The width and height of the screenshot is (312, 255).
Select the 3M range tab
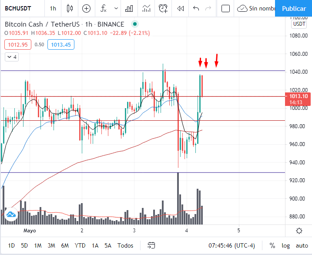point(51,245)
